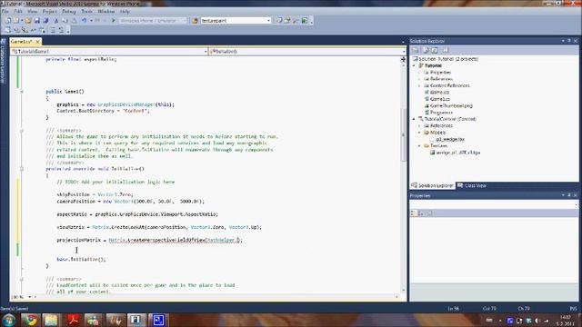Collapse the TutorialContent project node
Viewport: 582px width, 327px height.
pyautogui.click(x=415, y=119)
